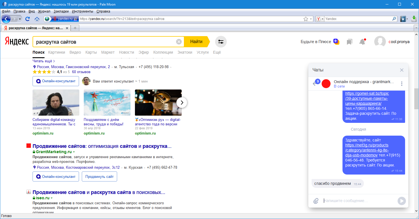419x219 pixels.
Task: Open the browser Home page icon
Action: (37, 19)
